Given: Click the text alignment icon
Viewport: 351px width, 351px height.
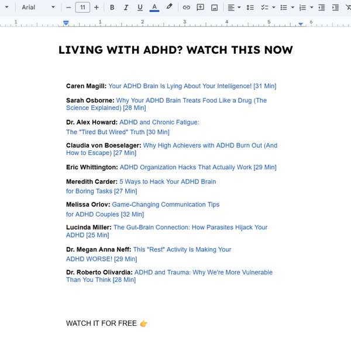Looking at the screenshot, I should tap(231, 8).
